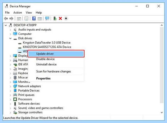Click the Keyboards category icon
The height and width of the screenshot is (123, 167).
click(15, 73)
